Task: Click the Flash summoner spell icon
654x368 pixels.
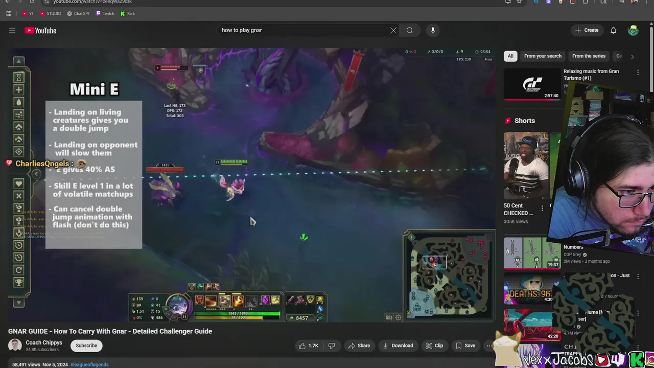Action: tap(275, 300)
